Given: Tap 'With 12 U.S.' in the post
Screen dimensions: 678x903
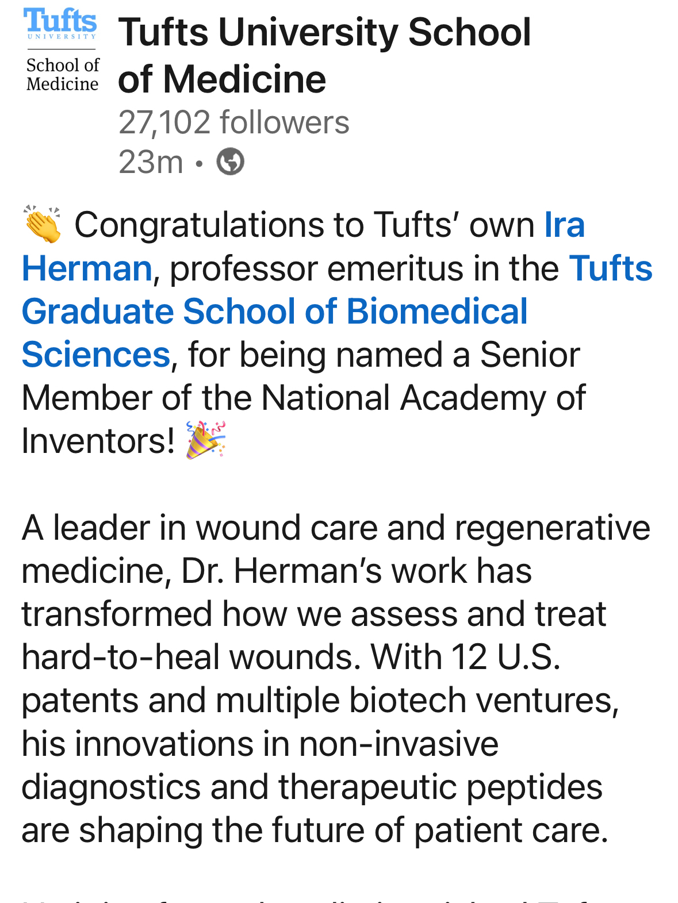Looking at the screenshot, I should (x=466, y=657).
